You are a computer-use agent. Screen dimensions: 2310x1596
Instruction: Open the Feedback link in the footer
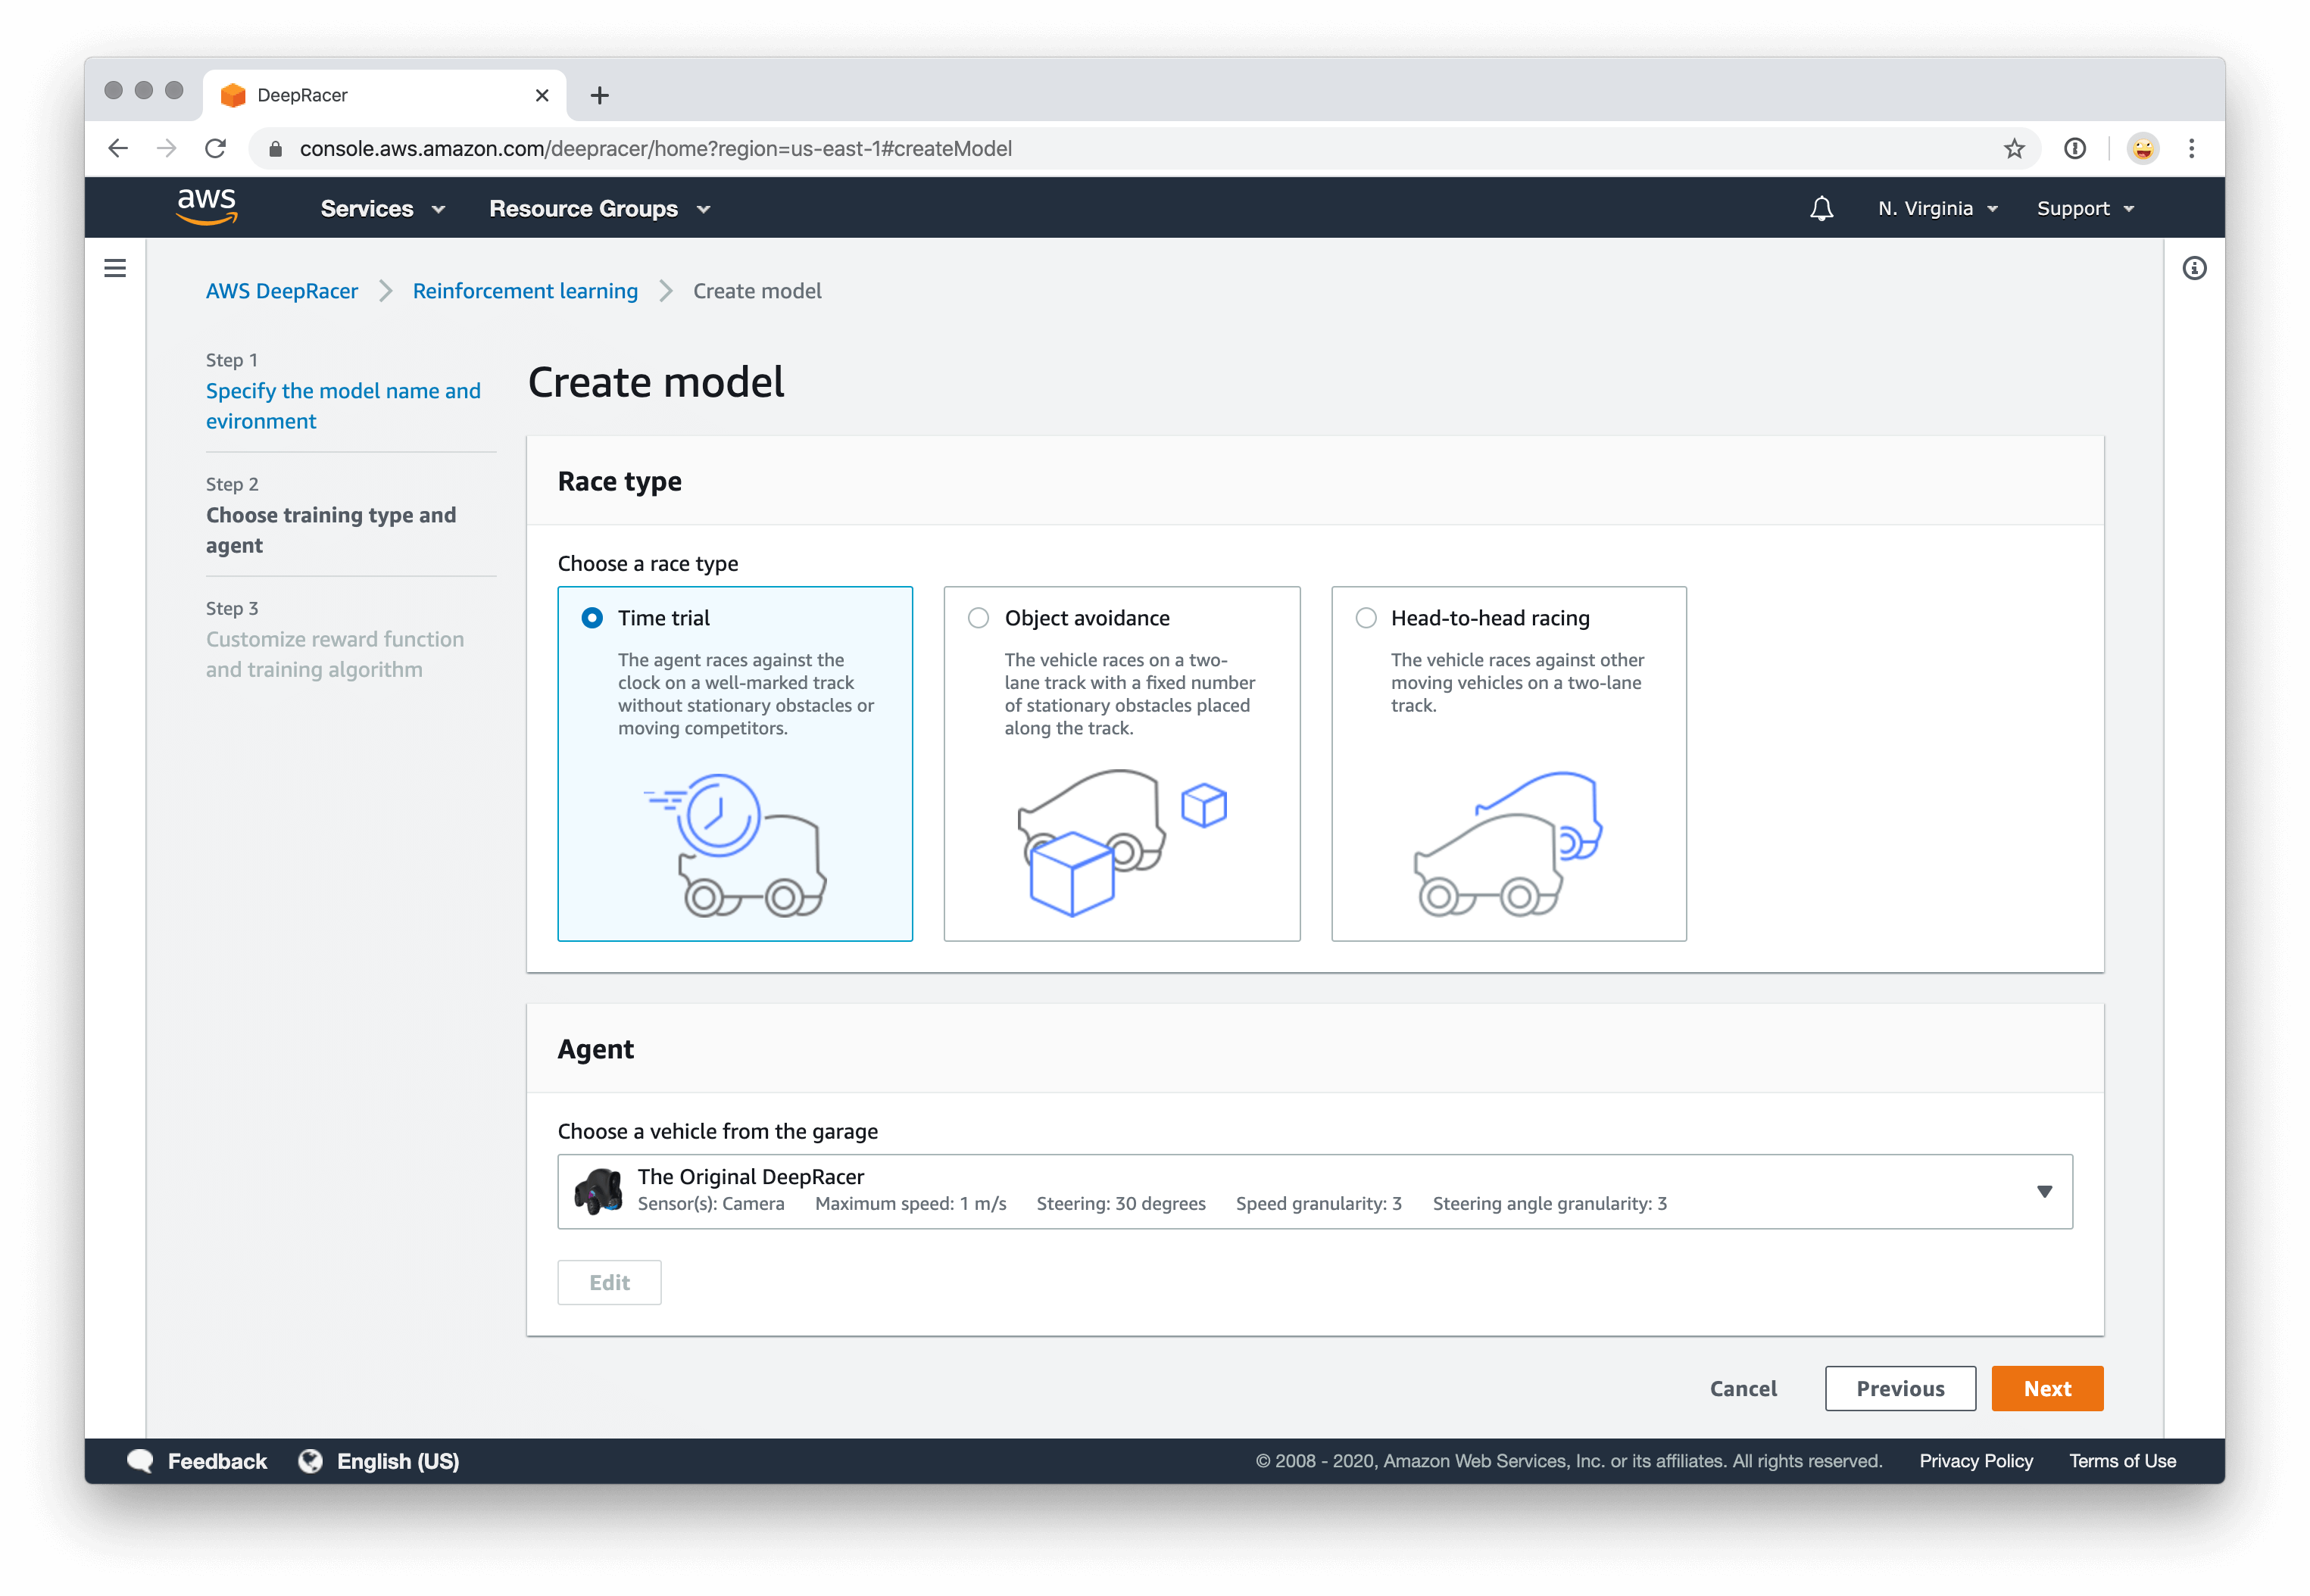pyautogui.click(x=217, y=1461)
